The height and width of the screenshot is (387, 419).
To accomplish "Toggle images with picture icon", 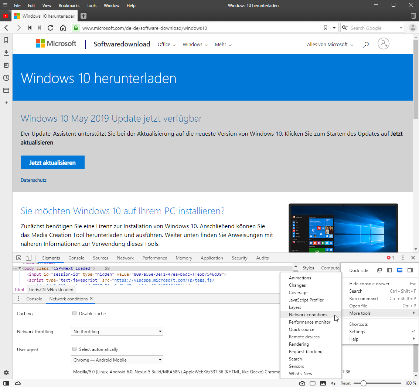I will point(323,383).
